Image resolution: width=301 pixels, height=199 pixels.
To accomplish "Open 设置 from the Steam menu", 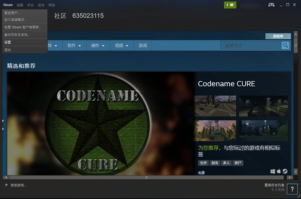I will (25, 42).
